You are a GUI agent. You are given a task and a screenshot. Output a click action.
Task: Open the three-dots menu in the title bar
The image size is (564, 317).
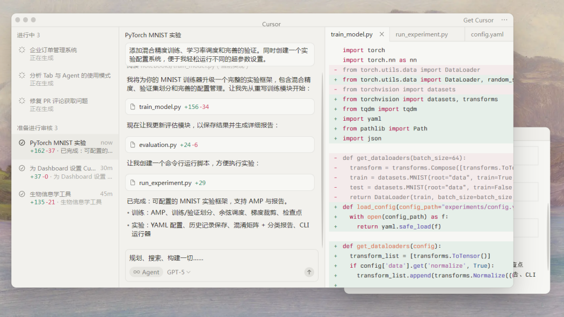tap(504, 20)
